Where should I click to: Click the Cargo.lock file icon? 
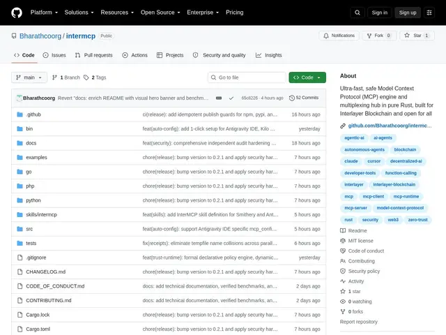[20, 315]
